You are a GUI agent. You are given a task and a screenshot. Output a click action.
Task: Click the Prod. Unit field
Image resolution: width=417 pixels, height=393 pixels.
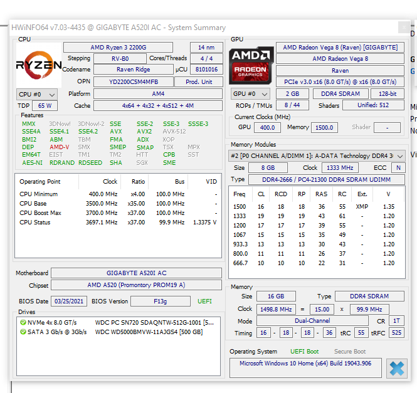pyautogui.click(x=199, y=82)
